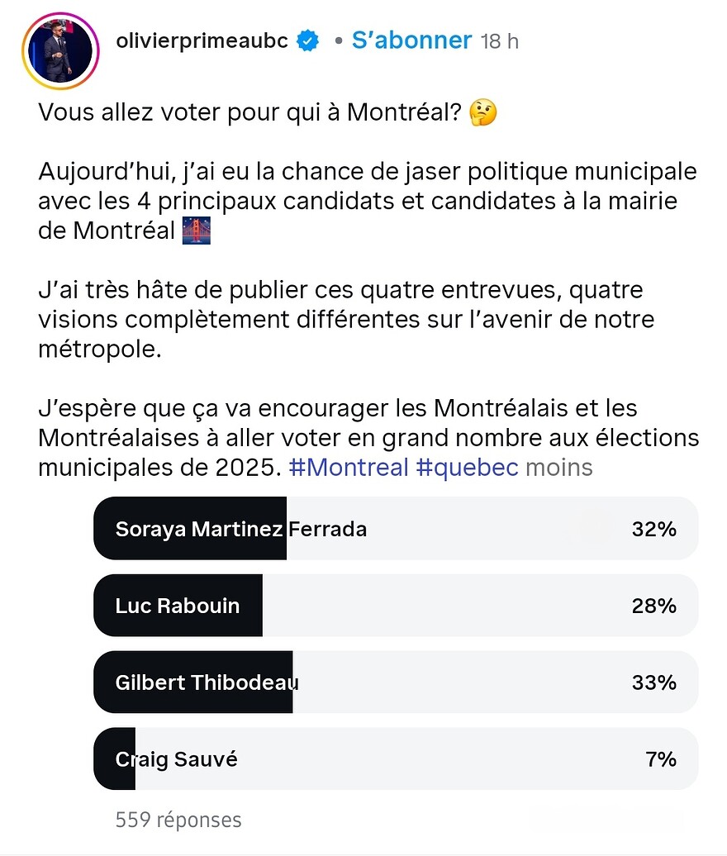Screen dimensions: 727x856
Task: Click the 33% poll result
Action: coord(653,682)
